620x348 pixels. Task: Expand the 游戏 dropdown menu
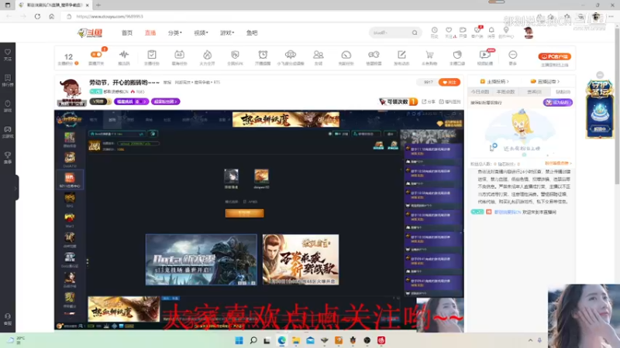click(x=227, y=32)
